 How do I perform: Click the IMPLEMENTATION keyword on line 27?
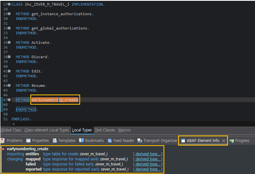(x=87, y=4)
